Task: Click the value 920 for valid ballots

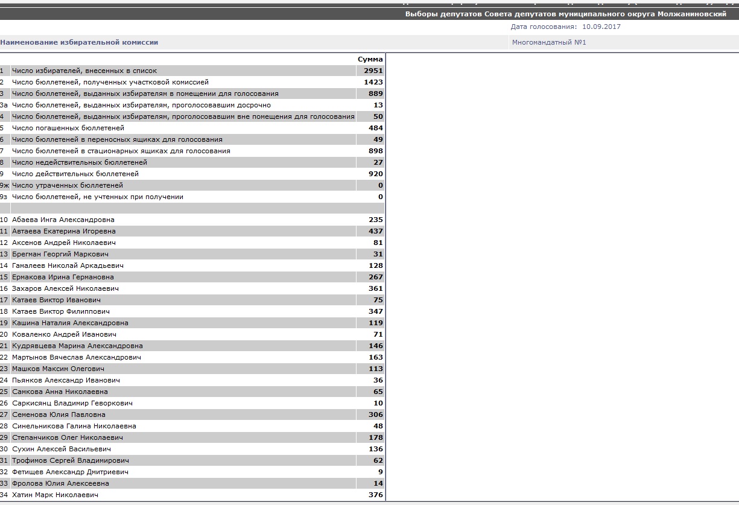Action: click(x=375, y=174)
